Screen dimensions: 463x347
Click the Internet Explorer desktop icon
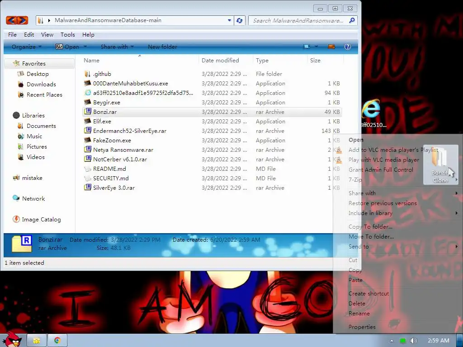click(x=371, y=109)
